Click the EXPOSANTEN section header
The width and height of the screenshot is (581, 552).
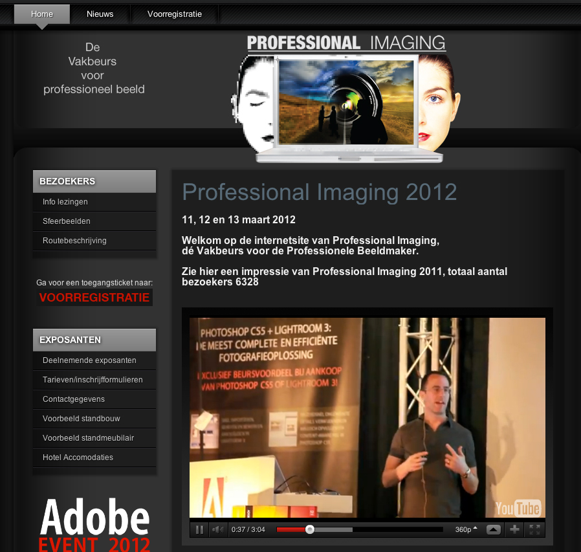(94, 340)
